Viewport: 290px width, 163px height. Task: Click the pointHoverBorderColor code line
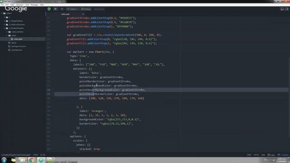(x=109, y=94)
